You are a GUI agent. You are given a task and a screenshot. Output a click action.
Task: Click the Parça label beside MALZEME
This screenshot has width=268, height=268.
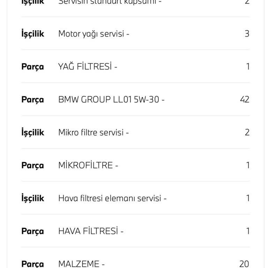click(x=33, y=263)
